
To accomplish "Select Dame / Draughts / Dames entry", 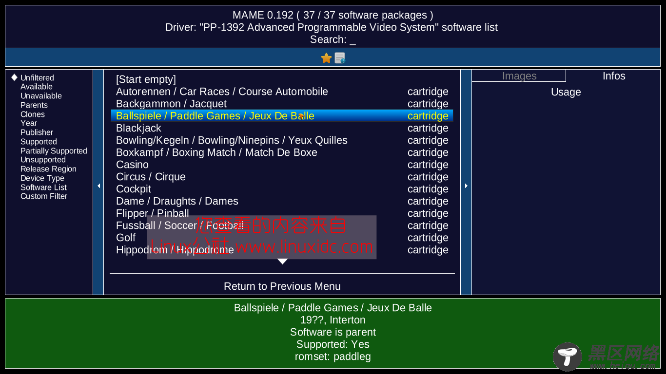I will pos(282,201).
